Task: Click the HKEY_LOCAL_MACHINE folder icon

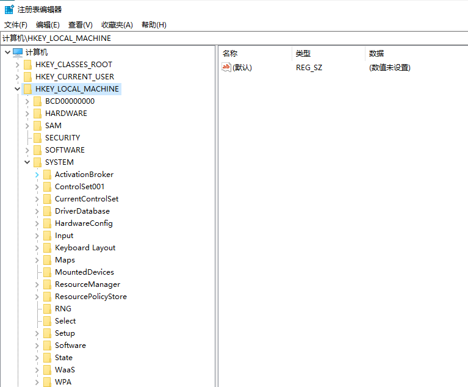Action: click(x=27, y=89)
